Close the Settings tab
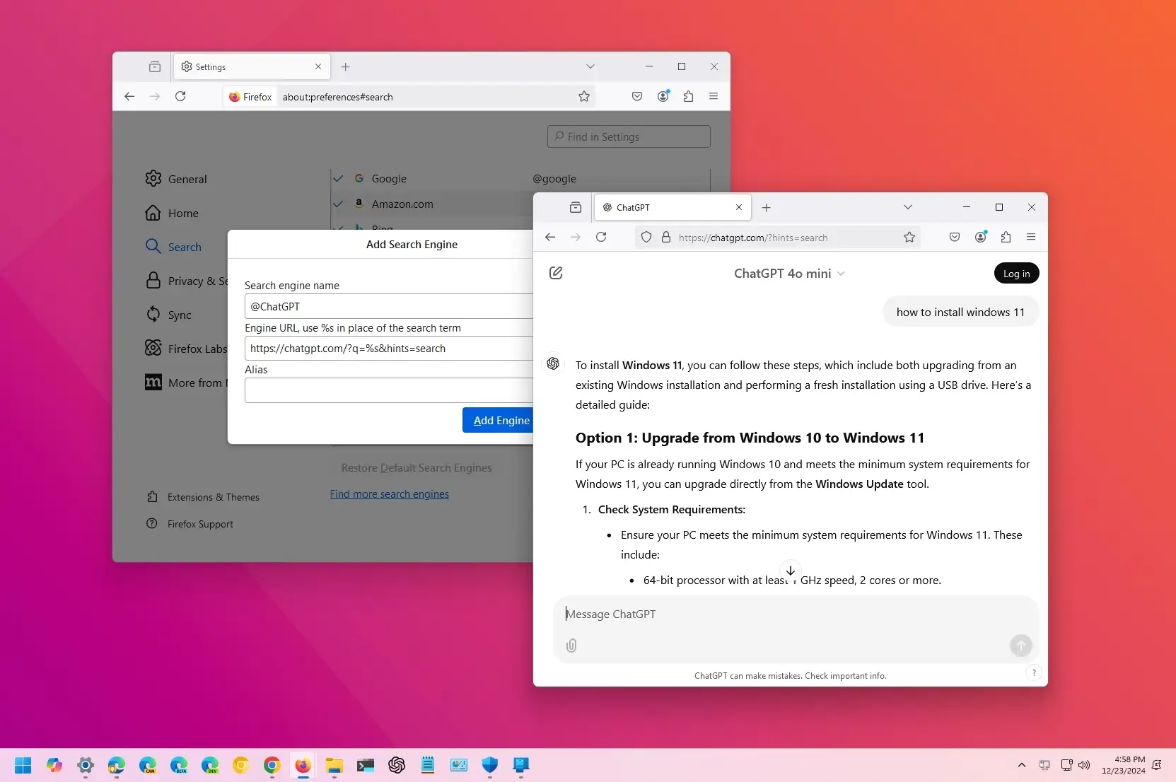 tap(318, 66)
